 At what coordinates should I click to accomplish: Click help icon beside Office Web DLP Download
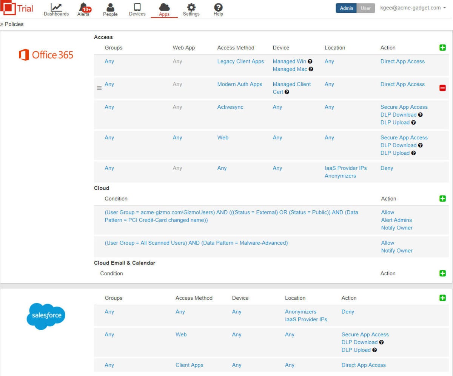(420, 145)
